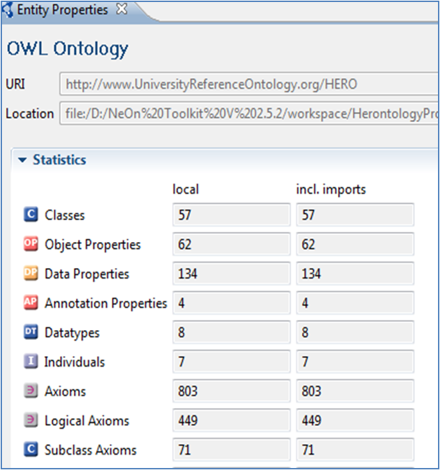440x470 pixels.
Task: Click the Location file path field
Action: click(x=249, y=113)
